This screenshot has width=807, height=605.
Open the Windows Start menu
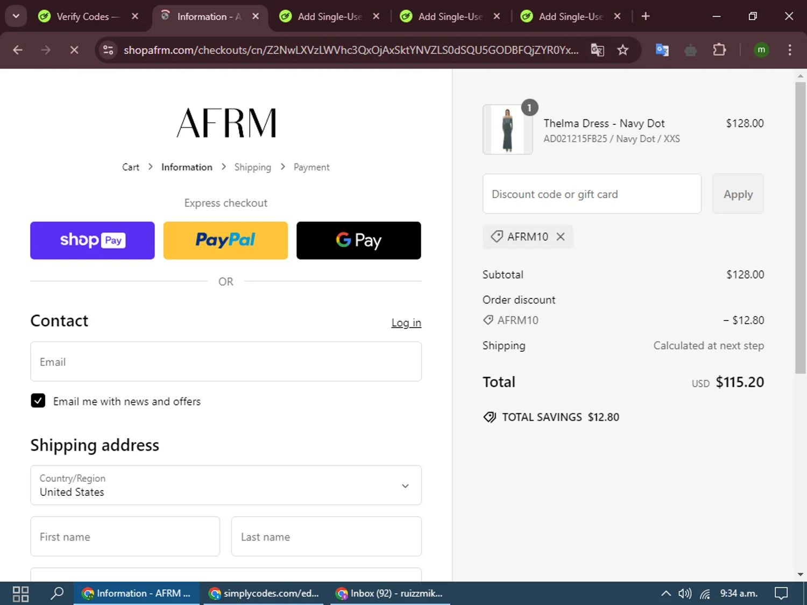(x=20, y=594)
